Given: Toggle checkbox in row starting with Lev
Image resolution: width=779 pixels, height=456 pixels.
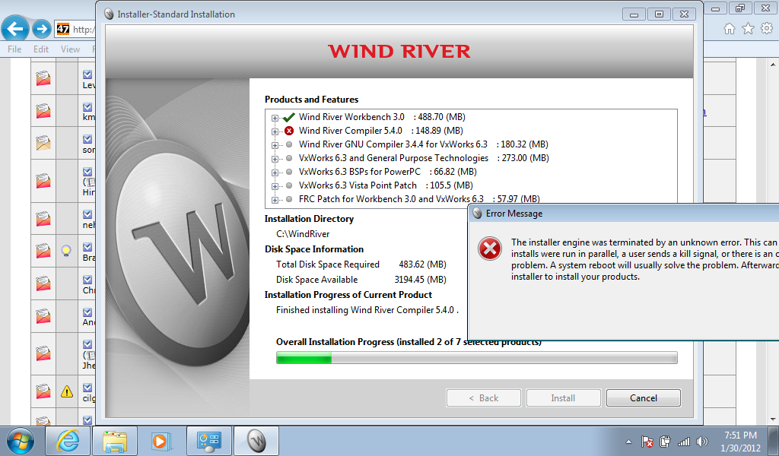Looking at the screenshot, I should (87, 74).
